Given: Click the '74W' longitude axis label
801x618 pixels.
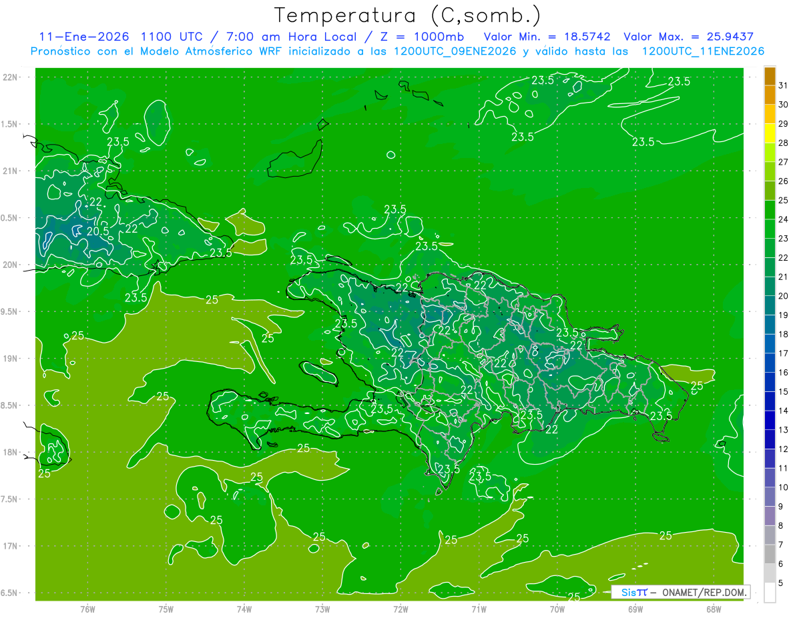Looking at the screenshot, I should click(x=244, y=609).
